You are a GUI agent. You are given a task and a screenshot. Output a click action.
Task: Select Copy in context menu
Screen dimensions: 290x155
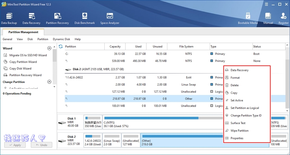247,93
